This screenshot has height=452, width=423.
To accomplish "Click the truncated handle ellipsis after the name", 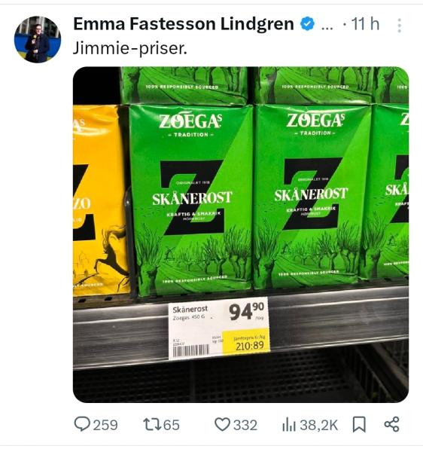I will pos(327,28).
